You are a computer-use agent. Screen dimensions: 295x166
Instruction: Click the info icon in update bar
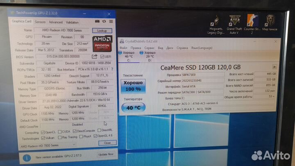click(27, 158)
